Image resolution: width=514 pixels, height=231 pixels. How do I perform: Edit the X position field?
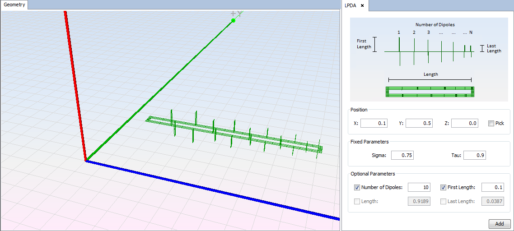[x=374, y=123]
